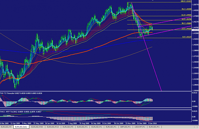
Task: Click the 10 Jul 2009 date on the time axis
Action: (61, 123)
